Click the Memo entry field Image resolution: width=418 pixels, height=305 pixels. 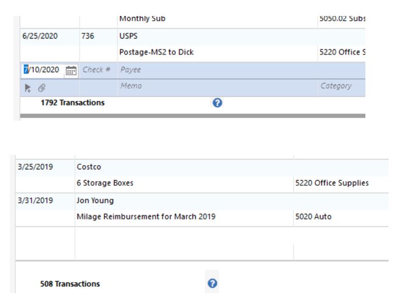[217, 86]
